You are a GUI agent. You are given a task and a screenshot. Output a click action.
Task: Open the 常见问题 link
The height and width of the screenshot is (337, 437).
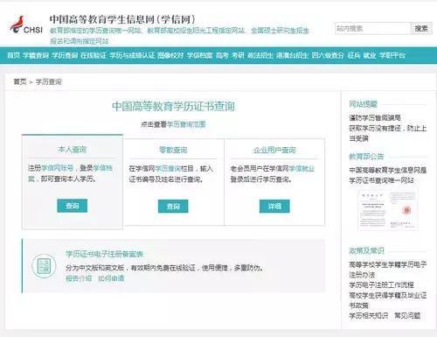(x=407, y=315)
